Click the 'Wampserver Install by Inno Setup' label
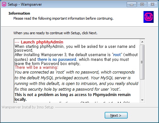The width and height of the screenshot is (159, 123). [28, 107]
